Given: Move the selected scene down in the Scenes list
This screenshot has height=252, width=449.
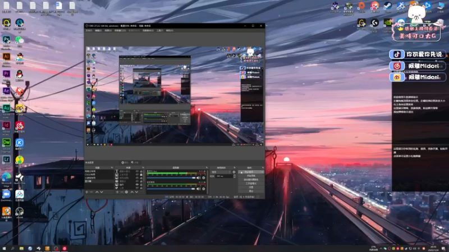Looking at the screenshot, I should tap(102, 192).
